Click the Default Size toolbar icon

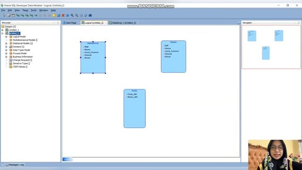(x=86, y=16)
